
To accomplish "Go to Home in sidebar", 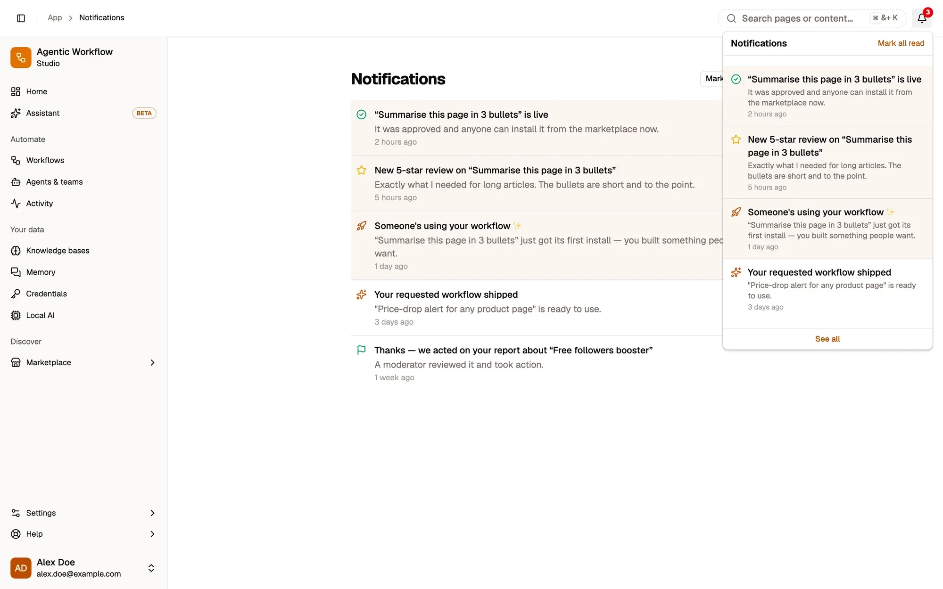I will pos(83,91).
